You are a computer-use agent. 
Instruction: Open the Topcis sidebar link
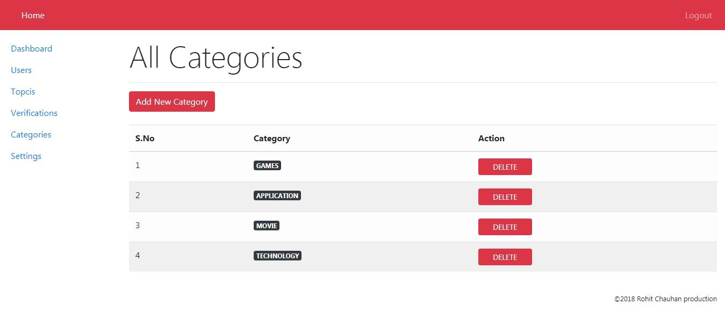(x=23, y=91)
